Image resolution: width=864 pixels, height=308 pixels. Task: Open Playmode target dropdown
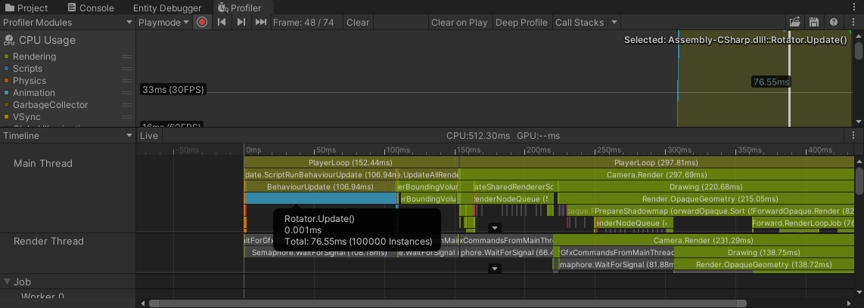(164, 23)
